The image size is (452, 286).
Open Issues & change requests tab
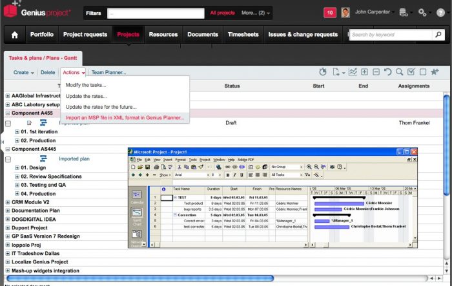(x=303, y=35)
